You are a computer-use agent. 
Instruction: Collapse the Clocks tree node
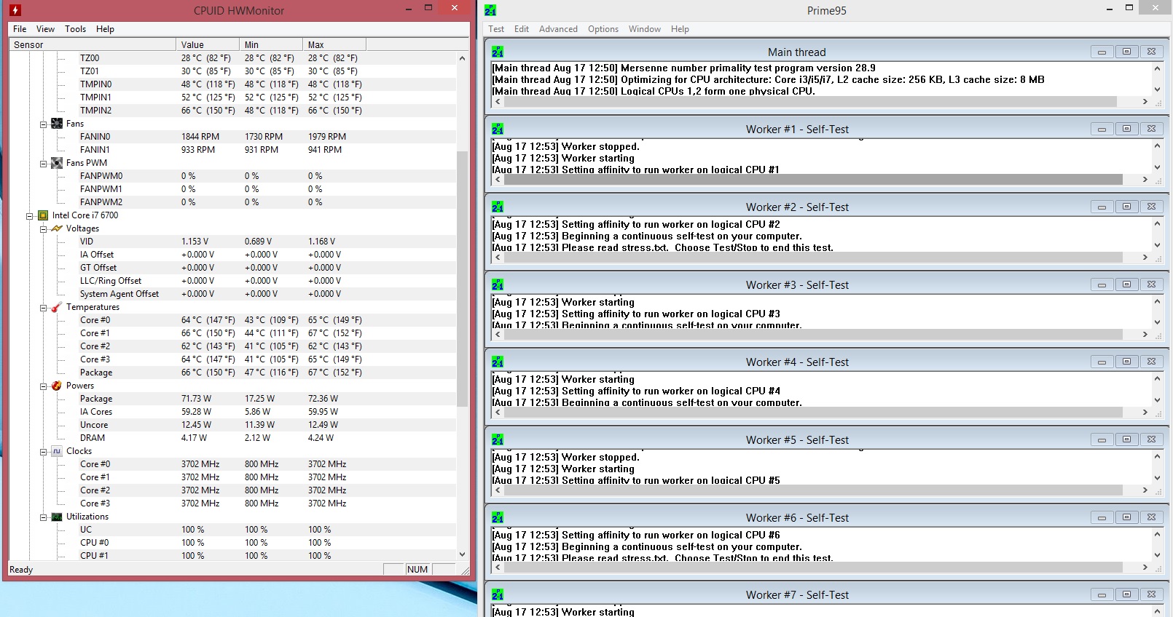click(x=43, y=451)
